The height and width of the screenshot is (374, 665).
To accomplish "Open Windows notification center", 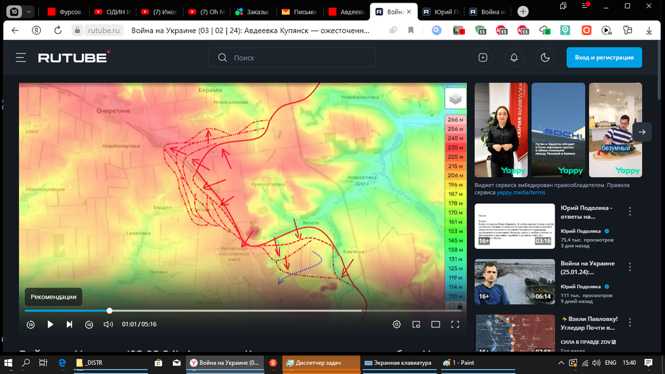I will (x=649, y=363).
